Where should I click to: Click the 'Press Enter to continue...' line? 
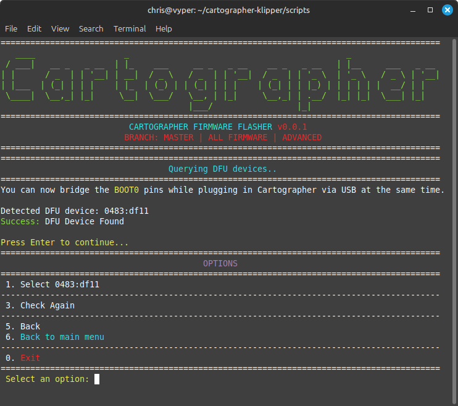pyautogui.click(x=65, y=242)
